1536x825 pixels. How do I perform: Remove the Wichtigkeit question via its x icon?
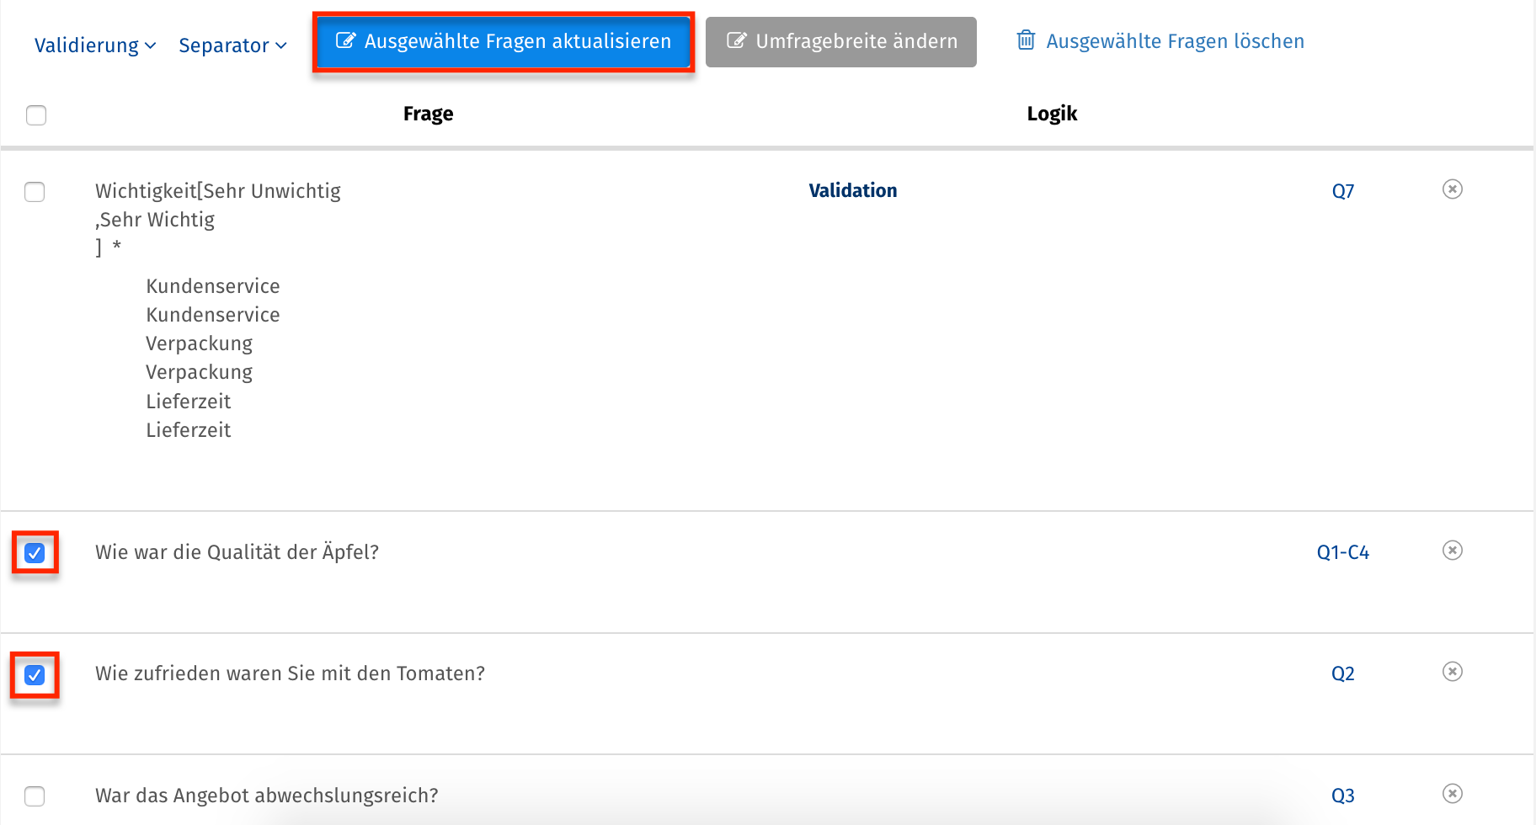click(1452, 189)
